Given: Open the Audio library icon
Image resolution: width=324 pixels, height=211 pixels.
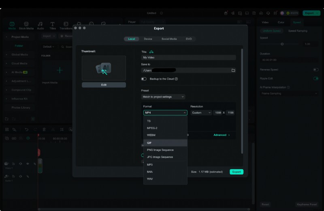Looking at the screenshot, I should (x=40, y=26).
